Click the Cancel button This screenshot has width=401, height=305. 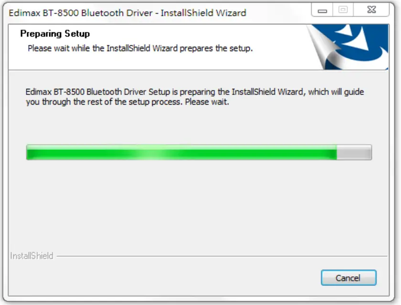coord(348,278)
